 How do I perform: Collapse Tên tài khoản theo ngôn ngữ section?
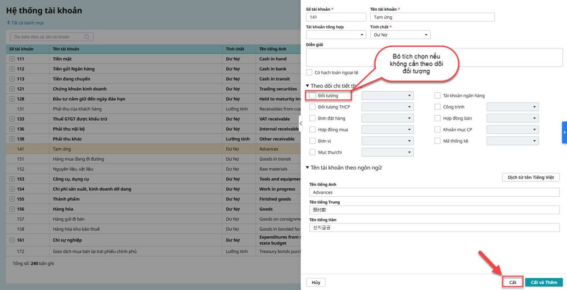pos(308,168)
